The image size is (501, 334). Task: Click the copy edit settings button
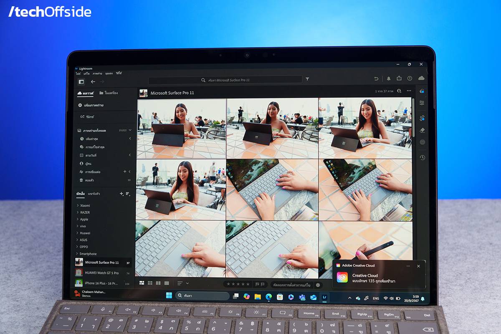[x=291, y=285]
